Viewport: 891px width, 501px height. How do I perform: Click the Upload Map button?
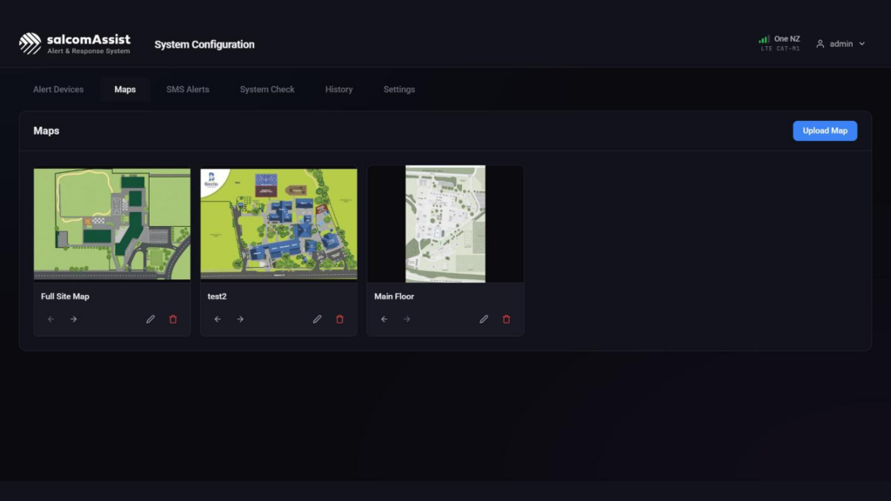click(x=825, y=130)
